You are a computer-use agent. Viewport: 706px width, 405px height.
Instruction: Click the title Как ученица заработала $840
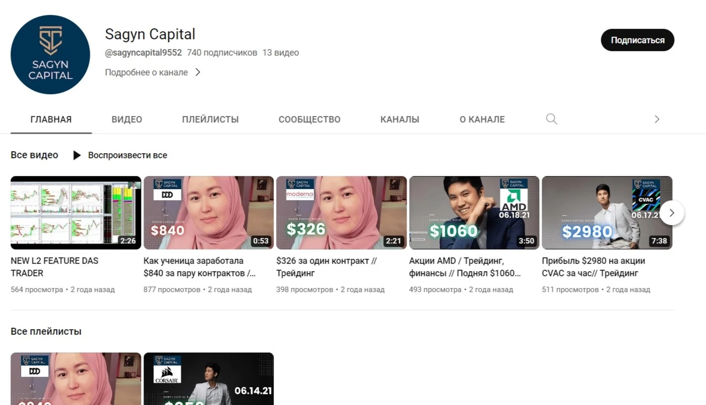[200, 267]
